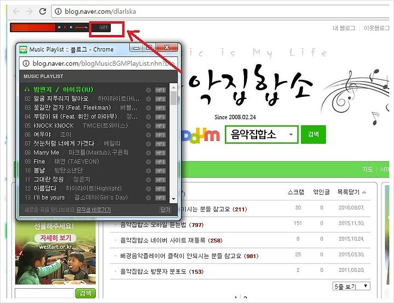Click the MP3 badge for 밤편지
The width and height of the screenshot is (394, 303).
(x=160, y=90)
